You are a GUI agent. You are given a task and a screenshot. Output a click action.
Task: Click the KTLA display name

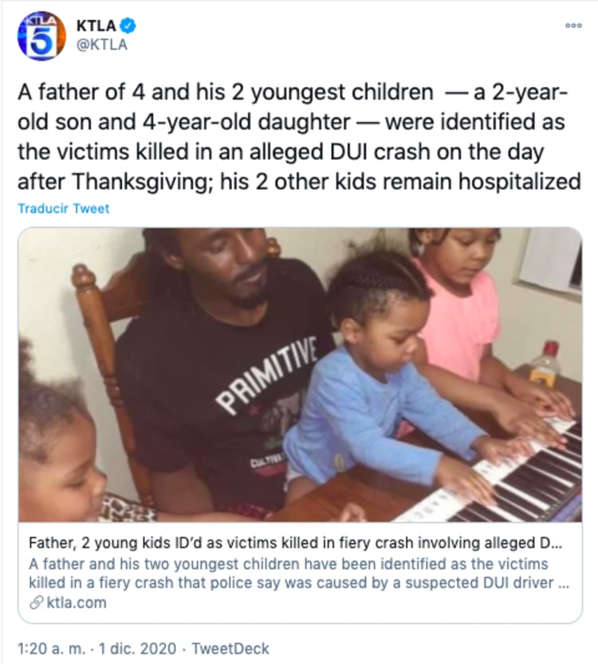tap(96, 26)
